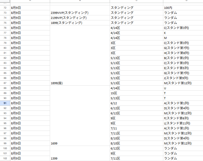Click '8/10区' in row 98
Image resolution: width=203 pixels, height=161 pixels.
click(x=136, y=138)
